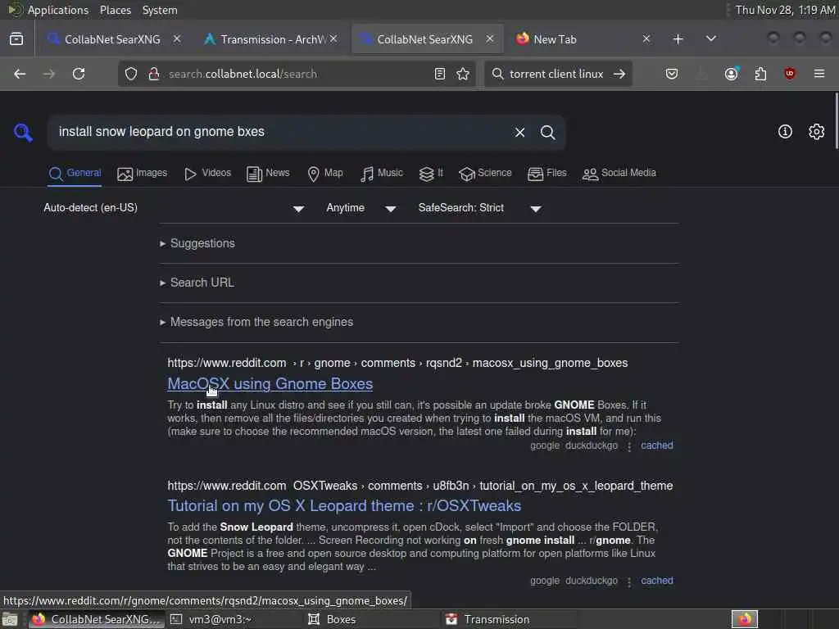Viewport: 839px width, 629px height.
Task: Select the General search category
Action: click(x=75, y=174)
